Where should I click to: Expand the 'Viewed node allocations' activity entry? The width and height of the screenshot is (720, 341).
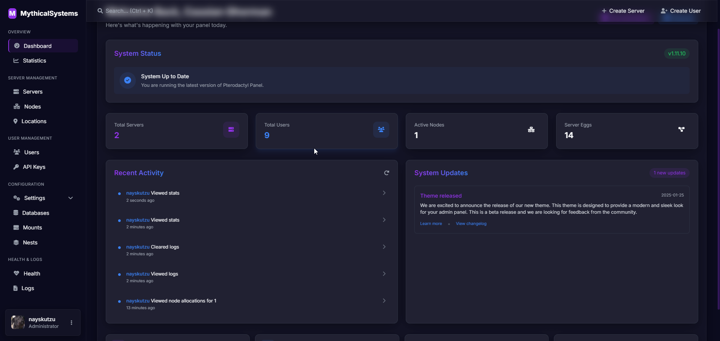(384, 300)
